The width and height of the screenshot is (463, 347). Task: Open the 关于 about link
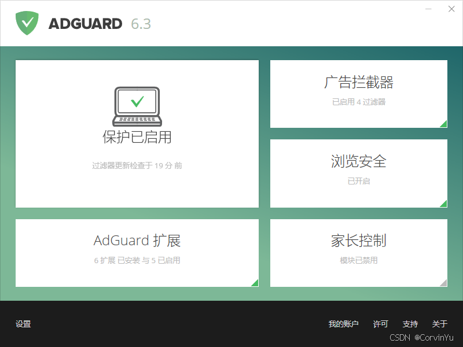click(x=440, y=324)
